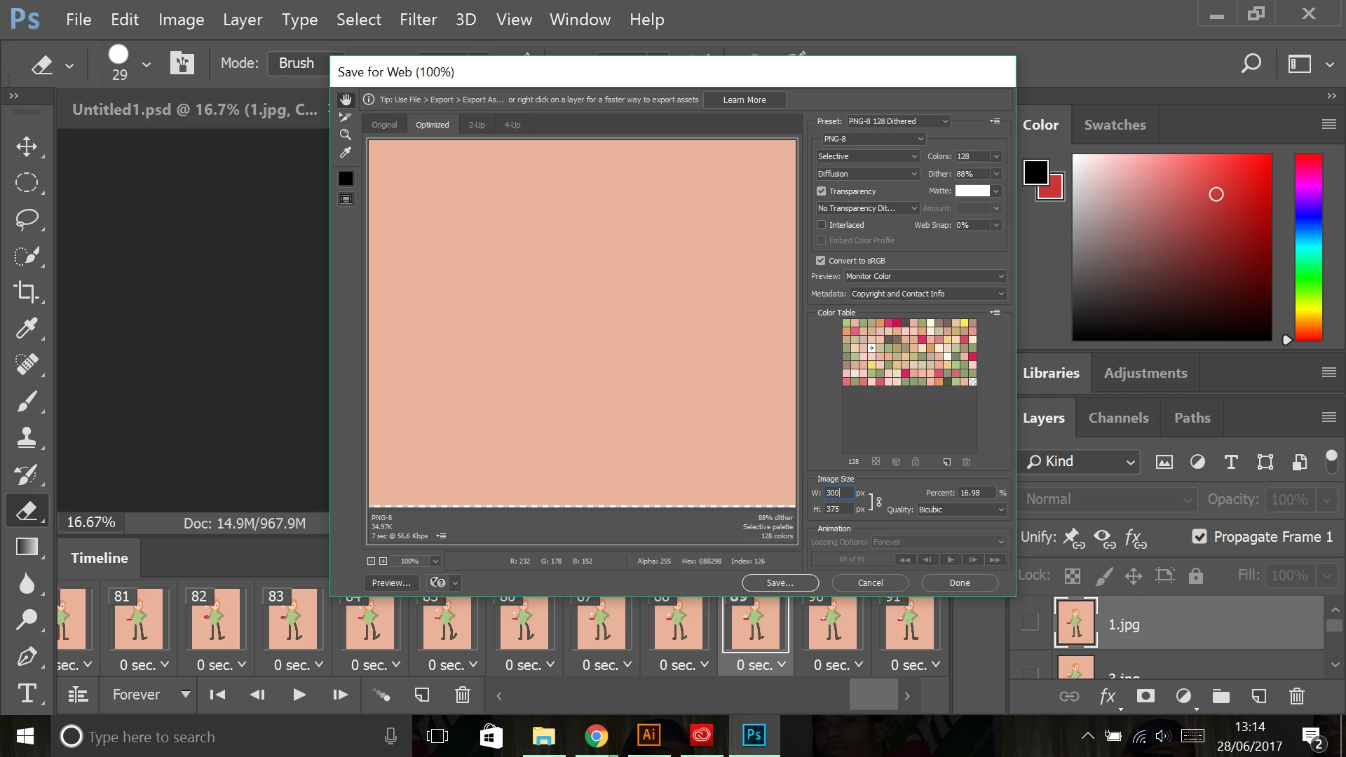Image resolution: width=1346 pixels, height=757 pixels.
Task: Select the Crop tool
Action: [27, 292]
